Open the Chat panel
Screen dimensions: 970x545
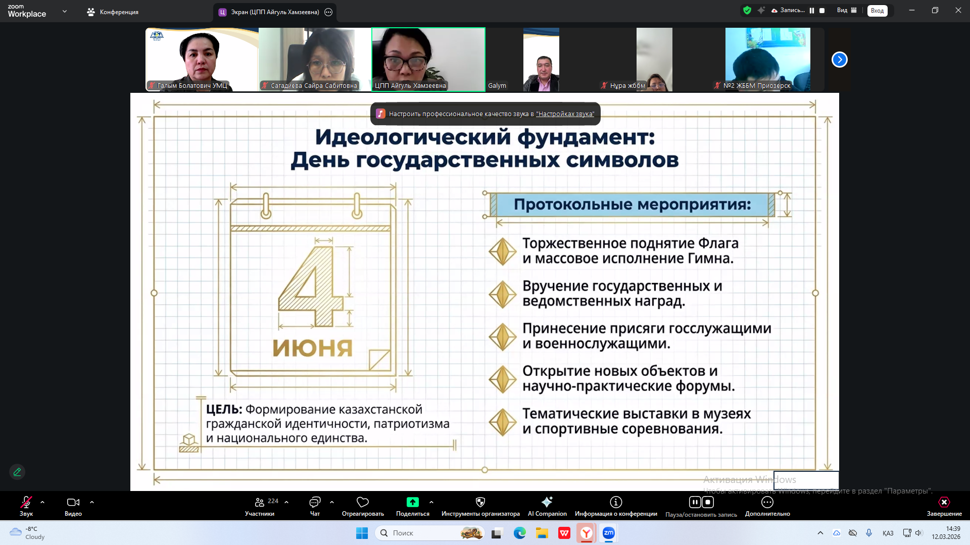[x=315, y=502]
